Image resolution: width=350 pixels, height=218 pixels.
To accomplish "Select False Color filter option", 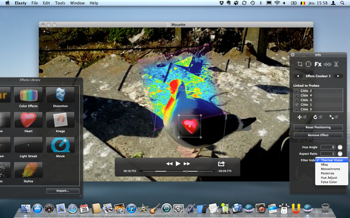I will [329, 182].
